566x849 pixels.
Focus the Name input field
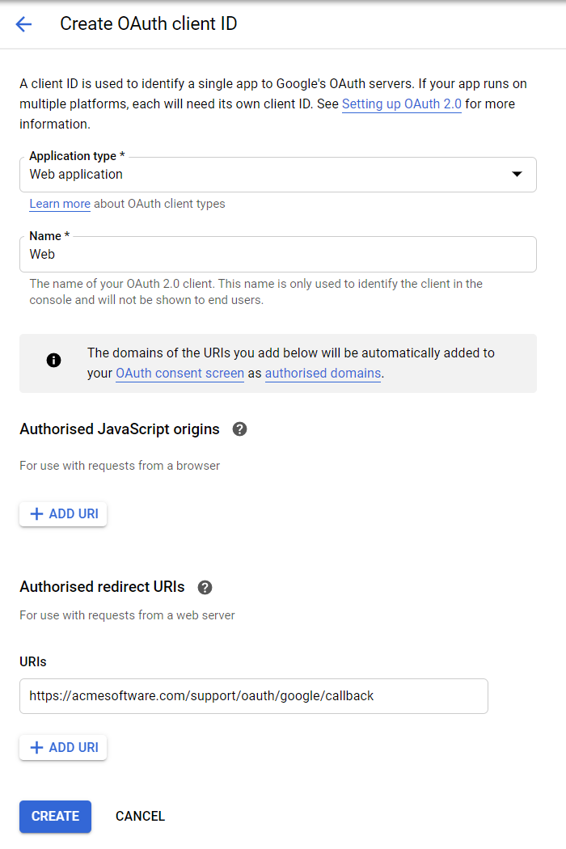pyautogui.click(x=278, y=255)
